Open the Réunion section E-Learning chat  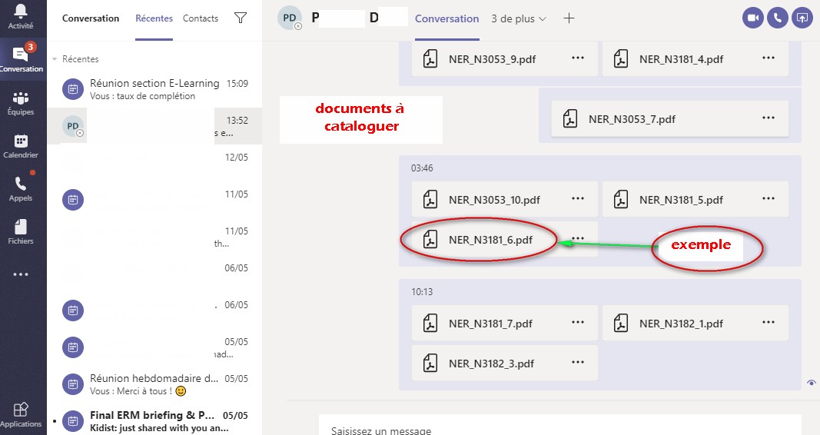tap(154, 88)
